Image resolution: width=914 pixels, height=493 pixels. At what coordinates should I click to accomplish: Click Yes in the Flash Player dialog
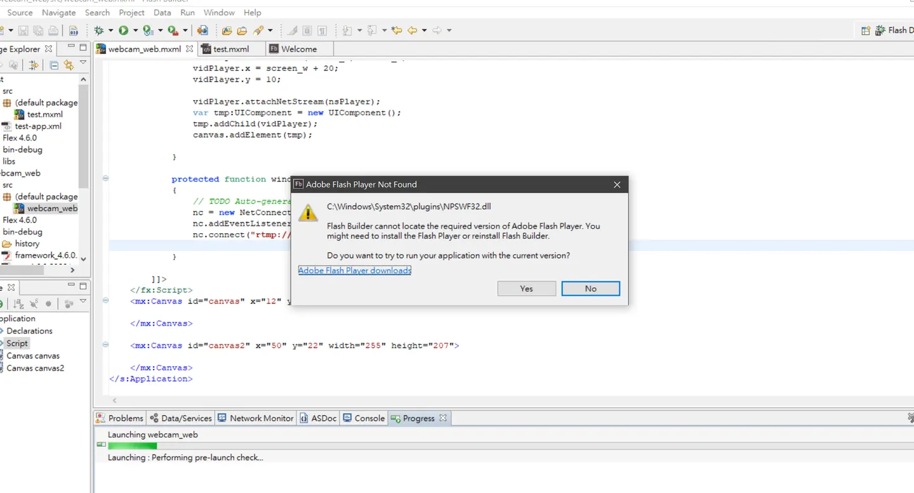pyautogui.click(x=526, y=288)
